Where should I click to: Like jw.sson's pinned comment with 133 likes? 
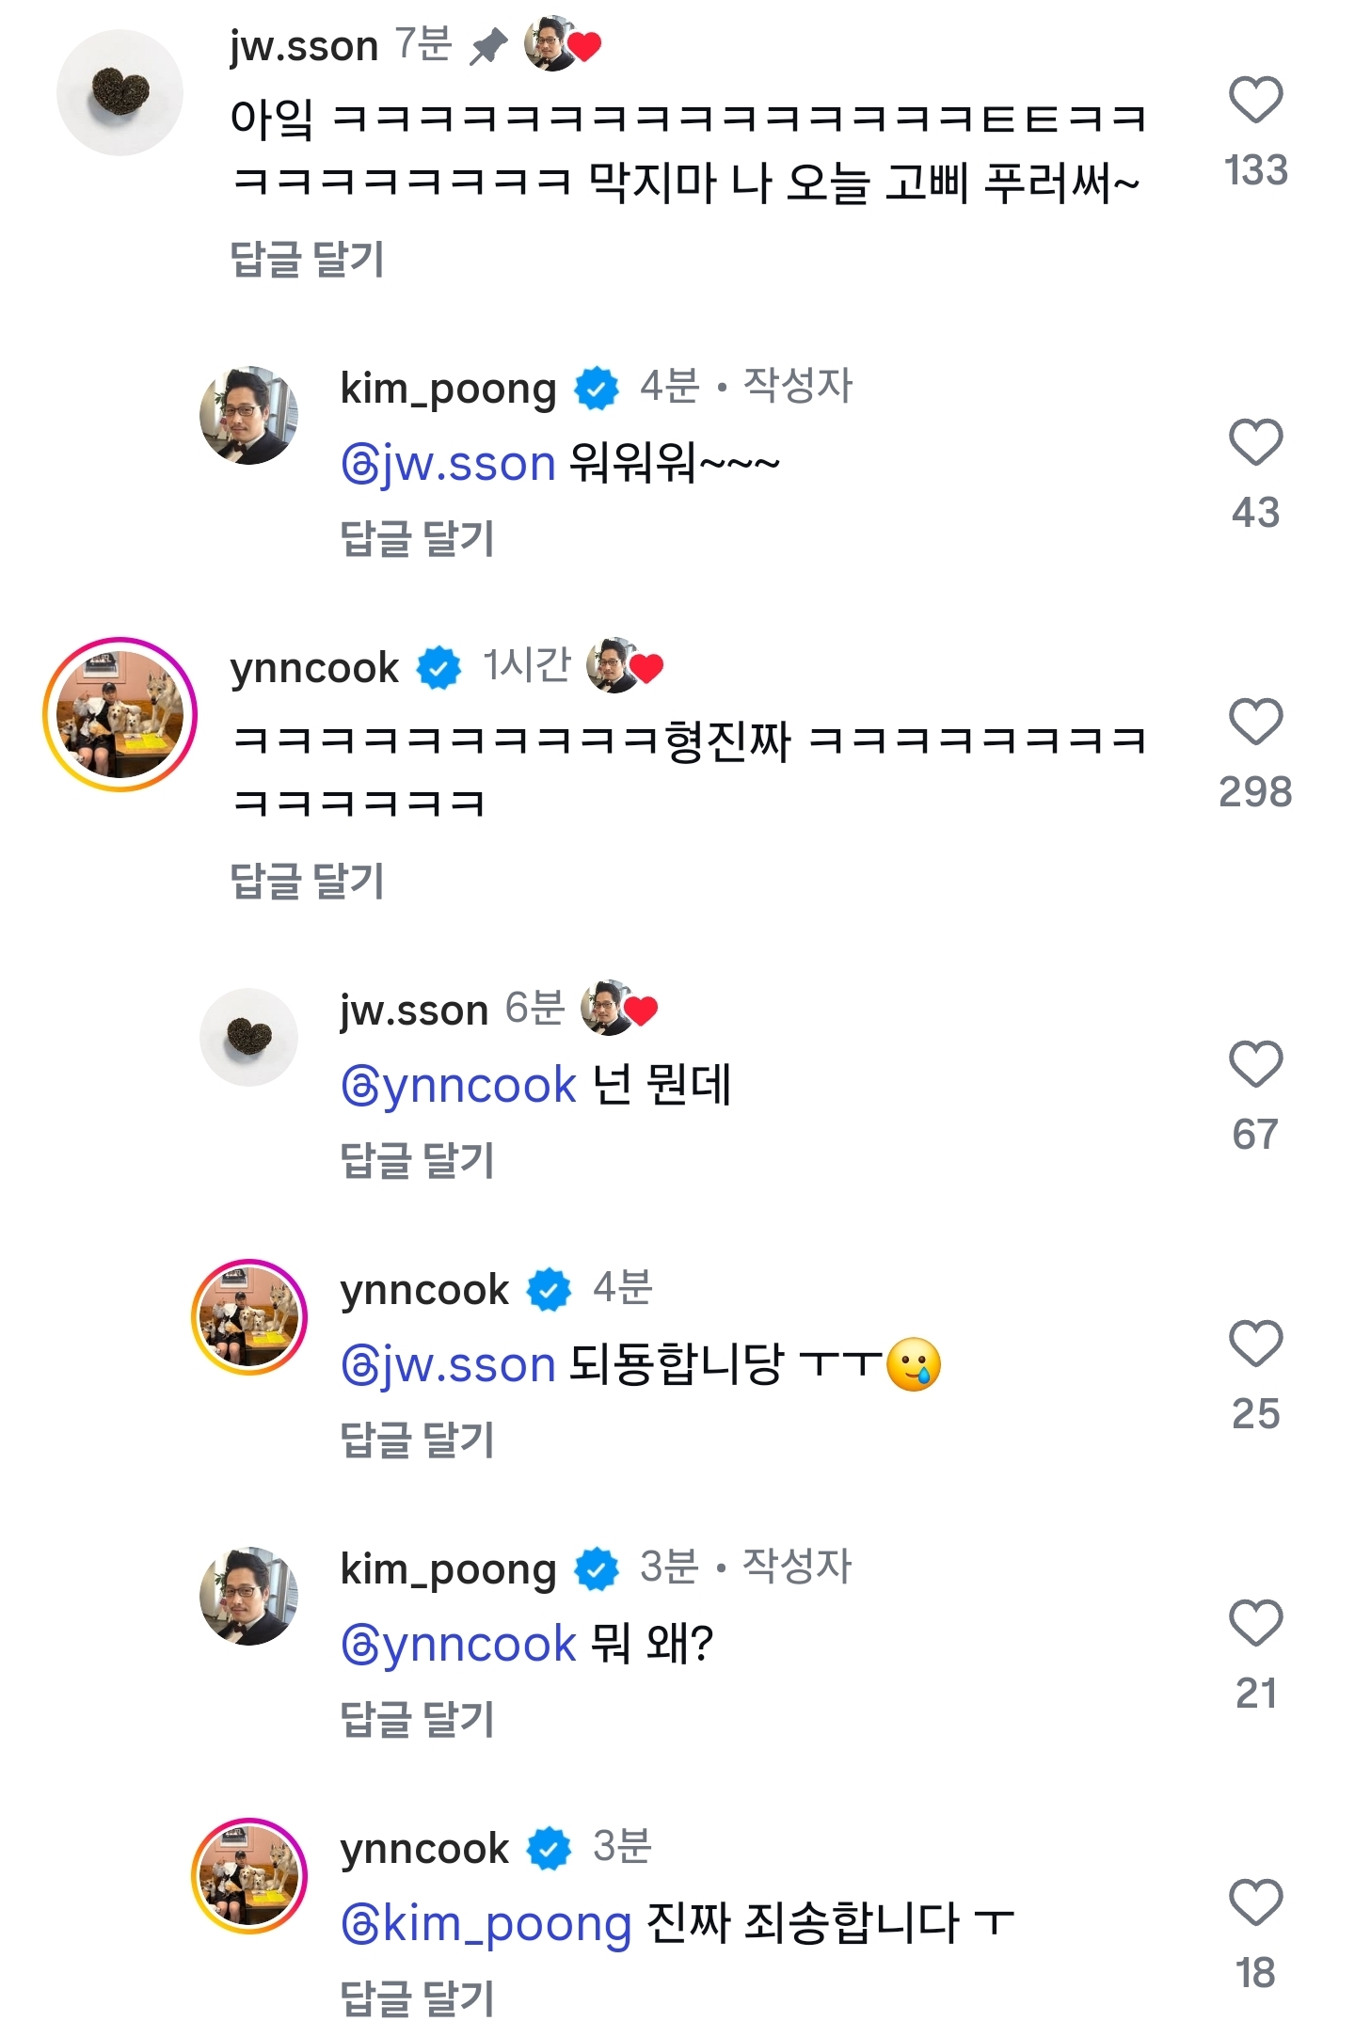click(1255, 100)
